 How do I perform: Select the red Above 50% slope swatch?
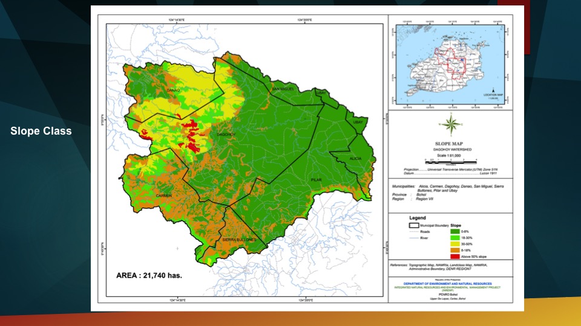click(x=457, y=256)
